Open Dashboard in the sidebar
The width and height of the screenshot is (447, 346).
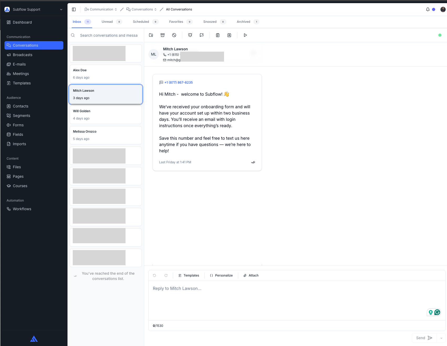click(34, 22)
